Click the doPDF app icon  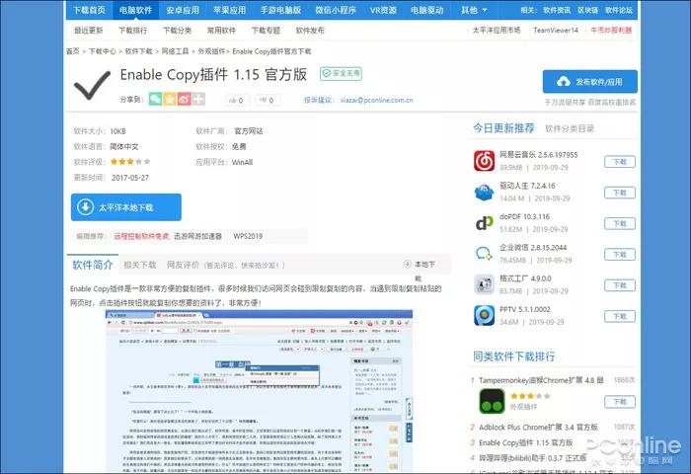coord(484,222)
